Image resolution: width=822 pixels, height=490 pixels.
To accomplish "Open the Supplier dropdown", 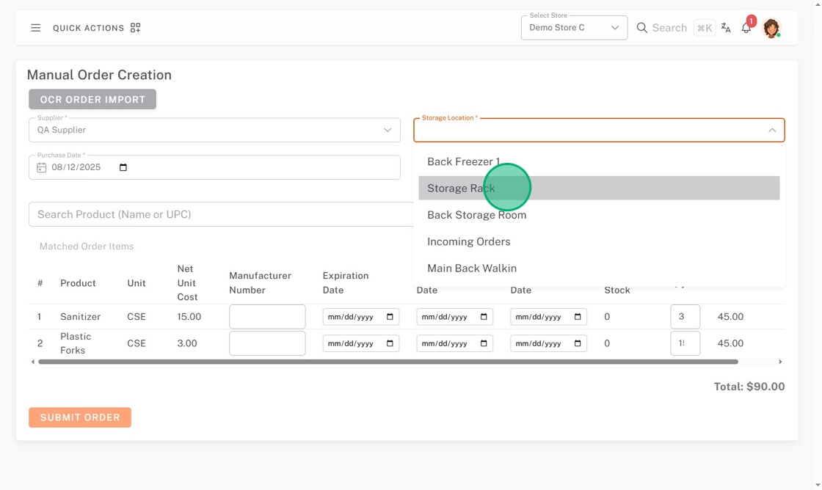I will (x=214, y=130).
